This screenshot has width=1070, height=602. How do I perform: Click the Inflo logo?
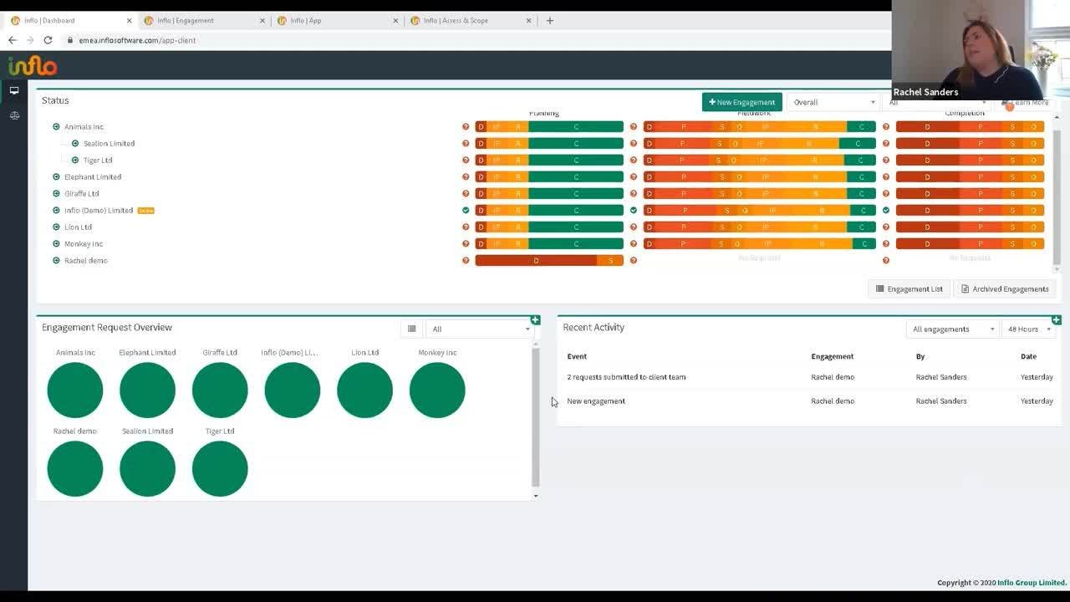click(x=33, y=66)
